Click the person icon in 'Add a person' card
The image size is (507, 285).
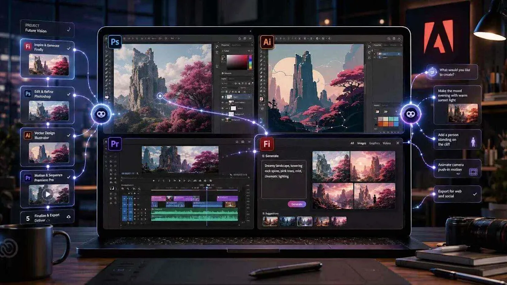473,142
